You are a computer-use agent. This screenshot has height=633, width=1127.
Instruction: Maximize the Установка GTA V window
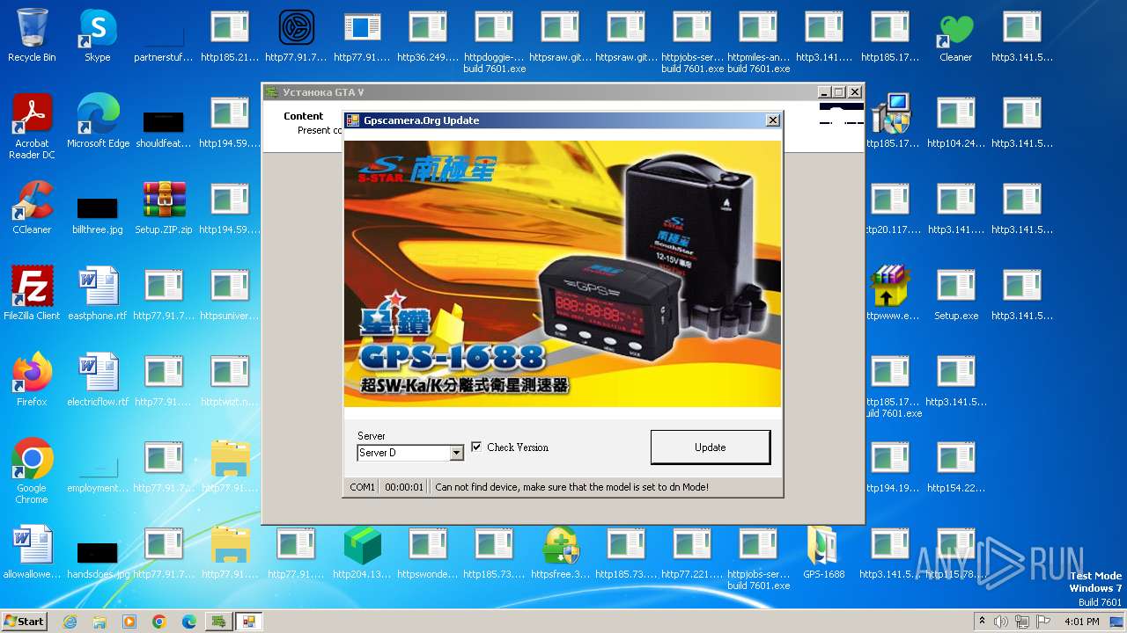(x=839, y=92)
